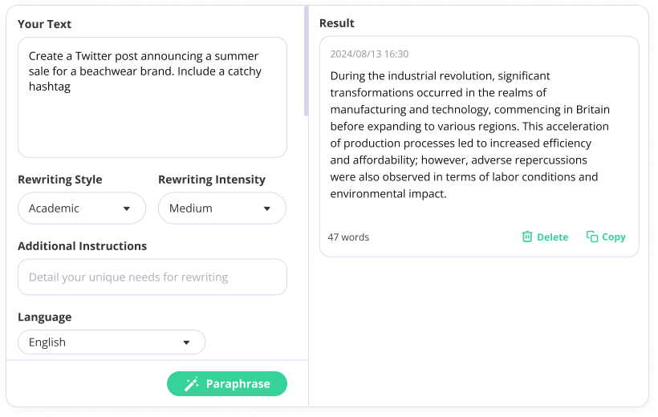Click the trash can icon beside Delete
This screenshot has width=658, height=417.
(x=526, y=237)
